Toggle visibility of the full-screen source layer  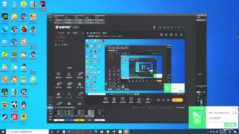[56, 45]
